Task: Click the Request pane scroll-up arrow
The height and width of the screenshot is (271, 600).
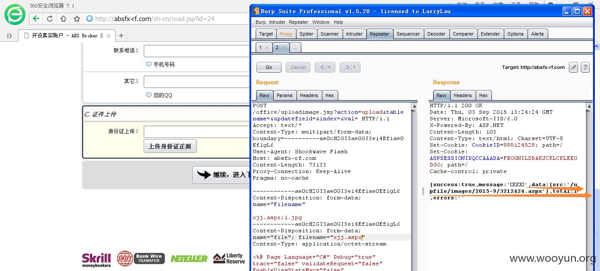Action: [414, 106]
